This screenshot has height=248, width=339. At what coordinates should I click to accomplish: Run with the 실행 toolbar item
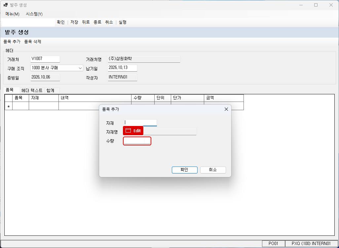[x=123, y=22]
